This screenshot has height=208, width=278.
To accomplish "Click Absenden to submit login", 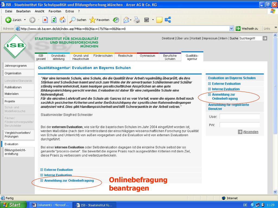I will point(251,132).
